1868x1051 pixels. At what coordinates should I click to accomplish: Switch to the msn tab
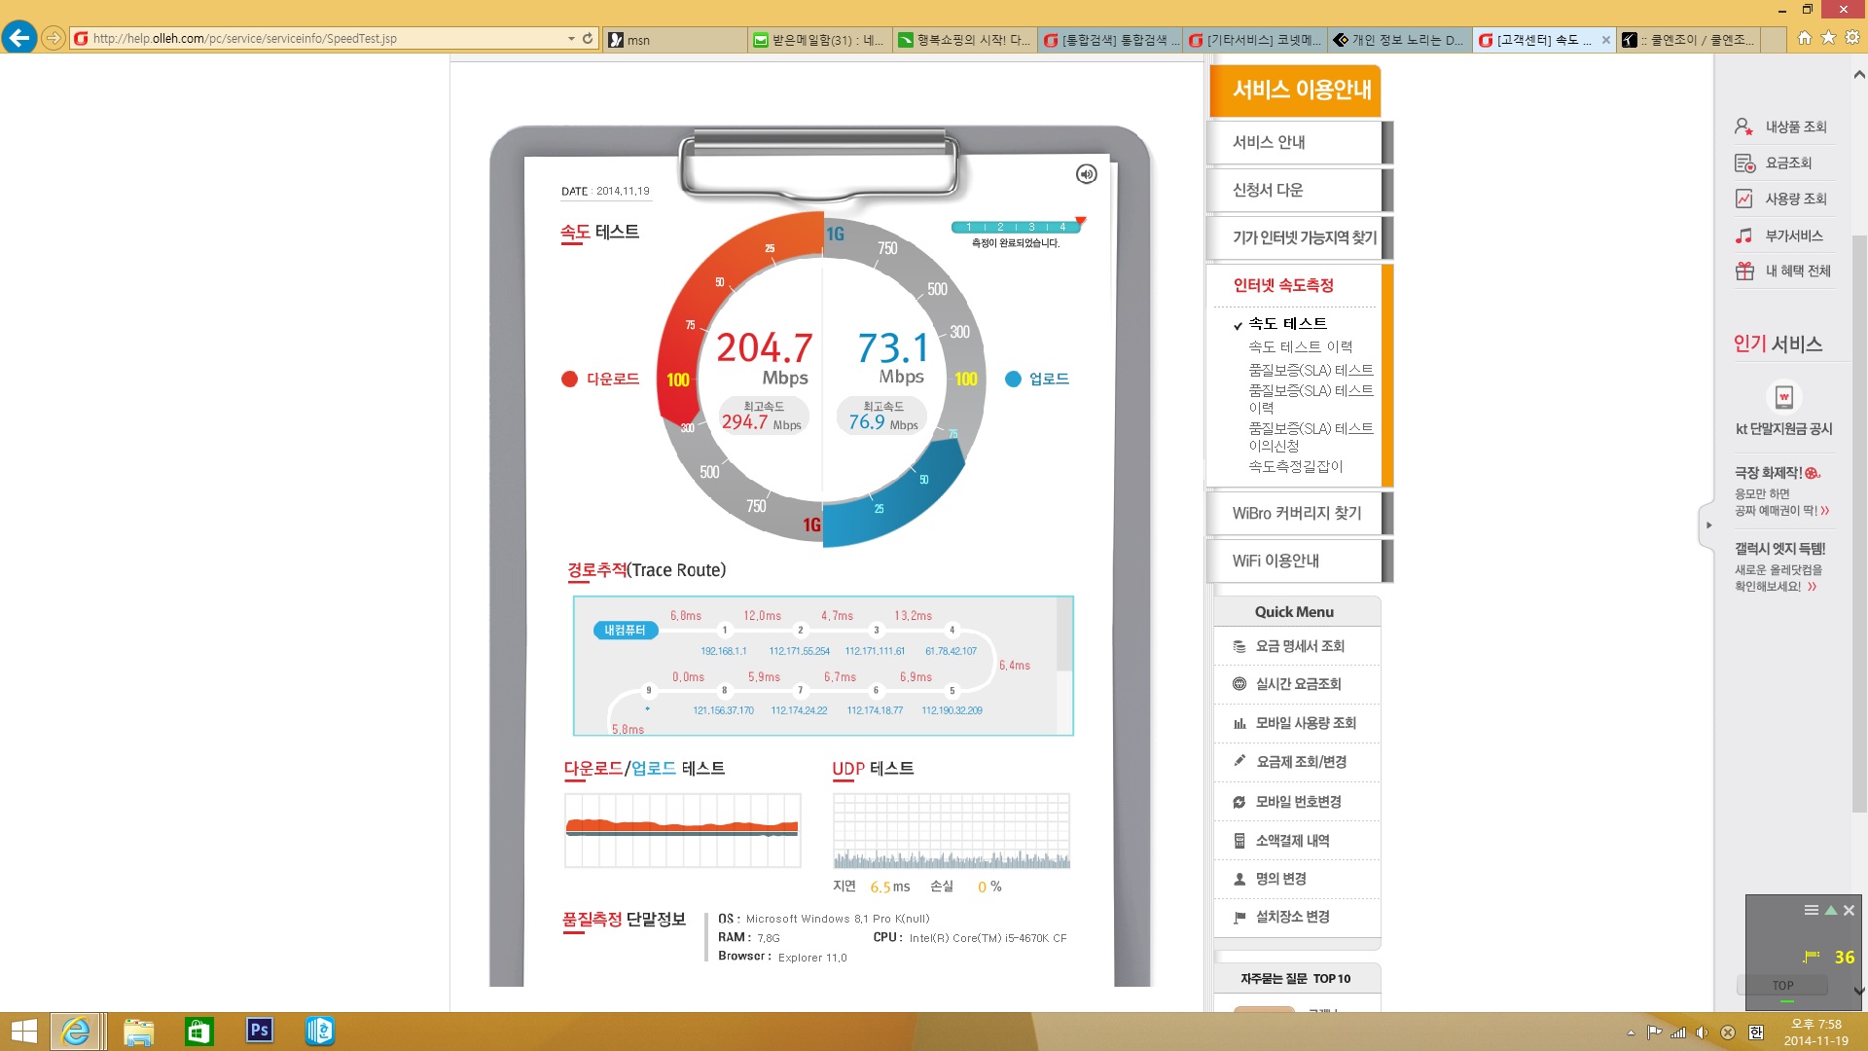coord(675,40)
